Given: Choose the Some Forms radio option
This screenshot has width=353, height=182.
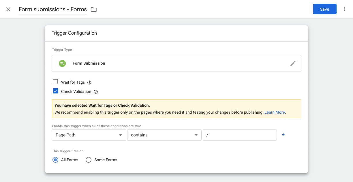Looking at the screenshot, I should 89,160.
